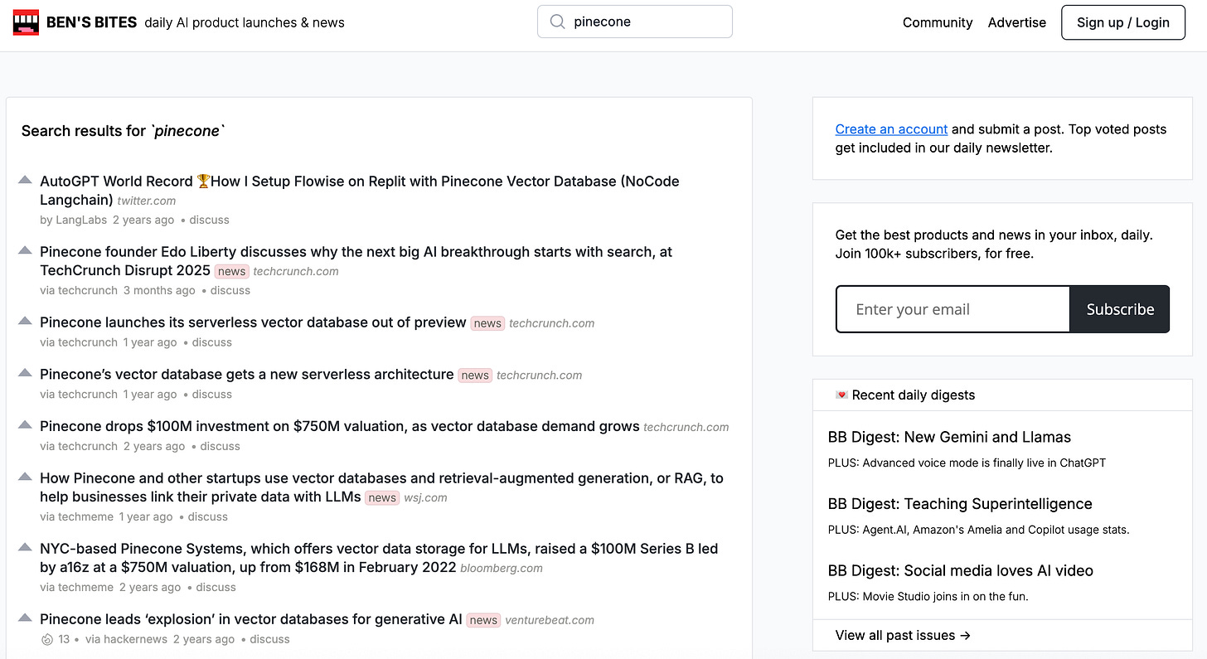Open Sign up / Login
This screenshot has width=1207, height=659.
tap(1123, 22)
